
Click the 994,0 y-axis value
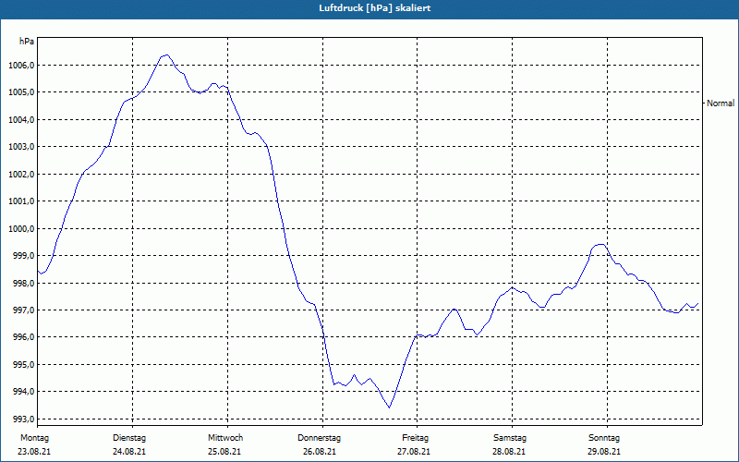pos(23,392)
